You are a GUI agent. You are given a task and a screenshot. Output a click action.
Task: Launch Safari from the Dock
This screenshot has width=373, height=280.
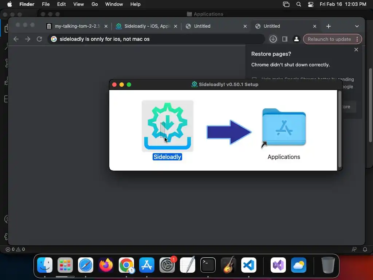(86, 265)
